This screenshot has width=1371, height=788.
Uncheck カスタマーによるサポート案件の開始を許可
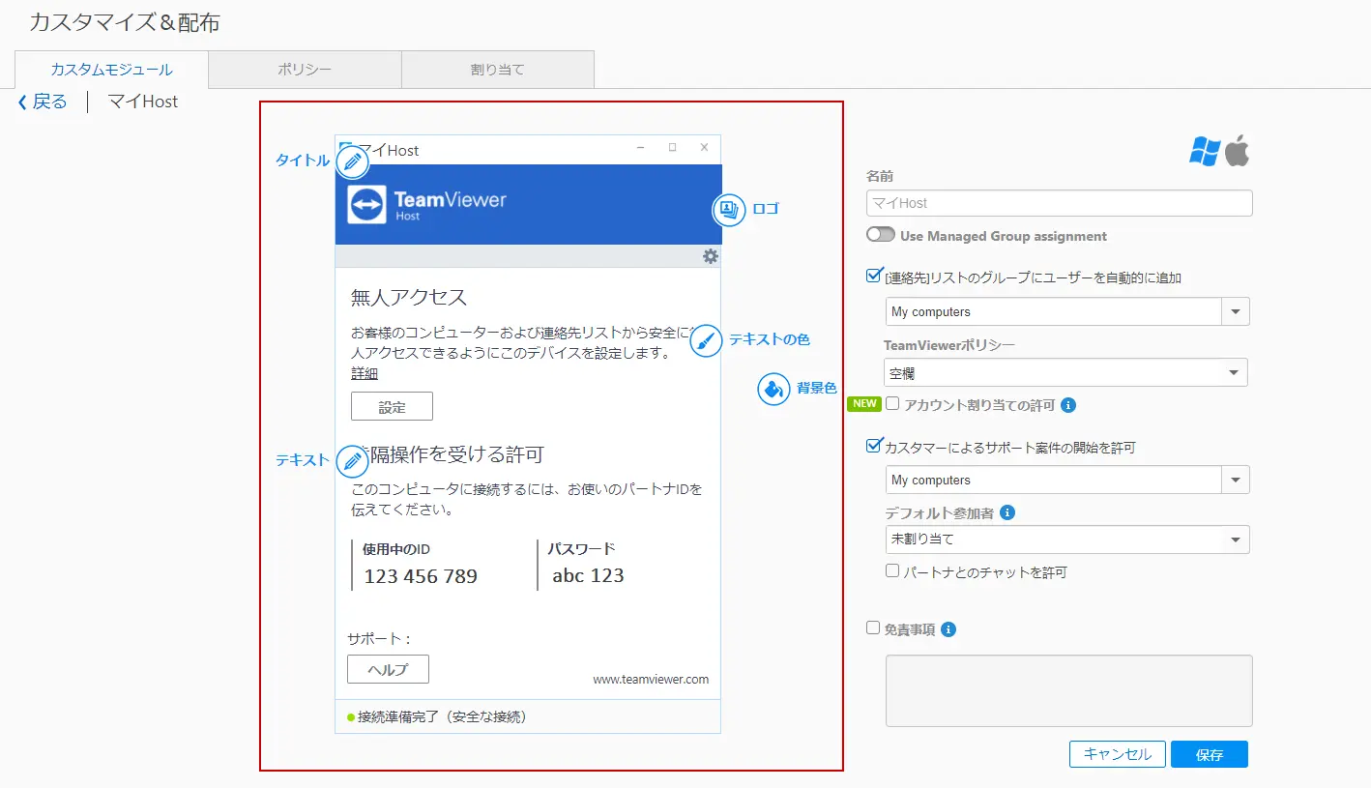(875, 446)
